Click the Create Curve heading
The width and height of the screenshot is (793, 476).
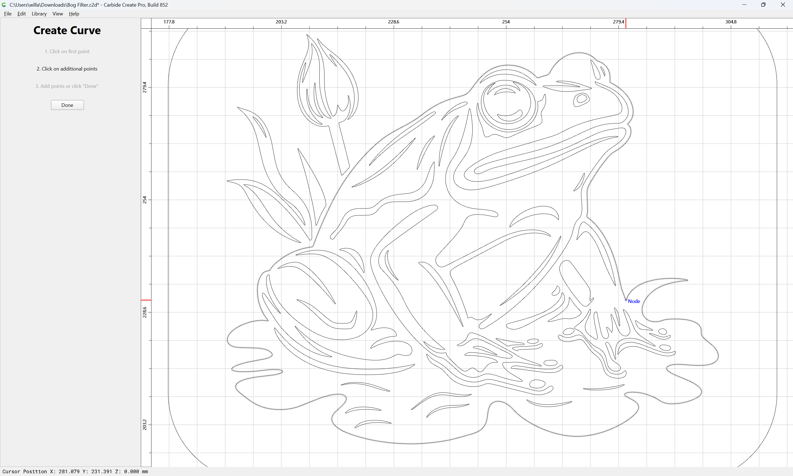pyautogui.click(x=67, y=30)
